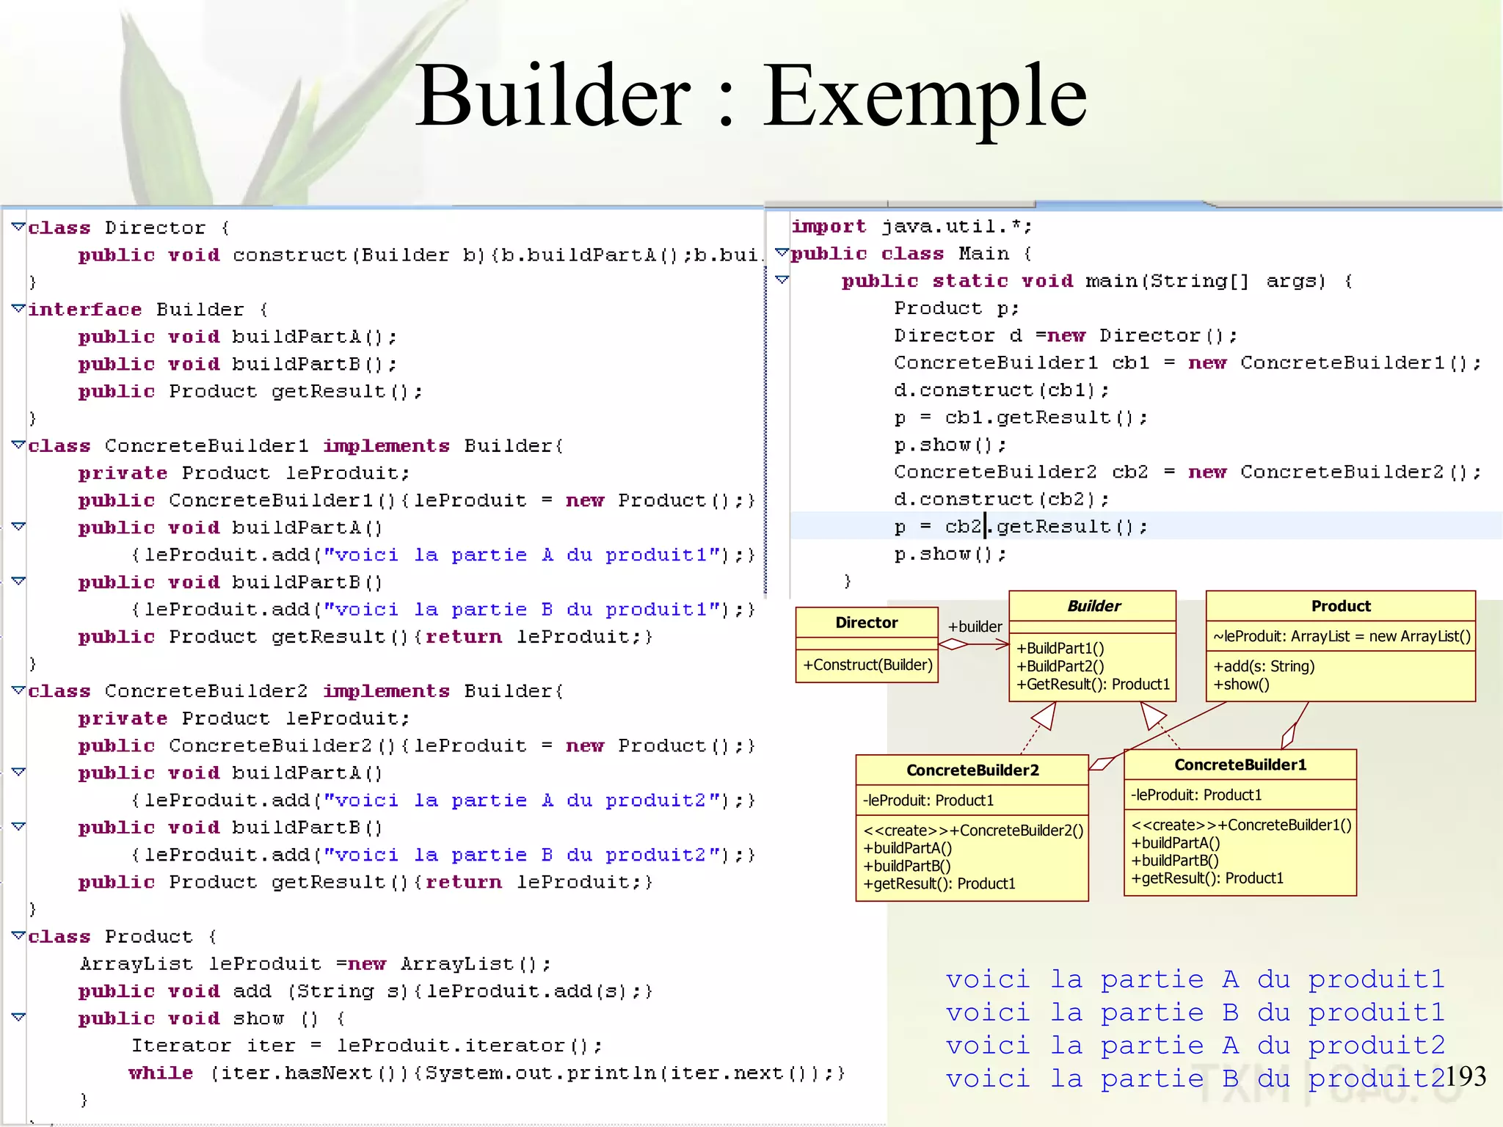1503x1127 pixels.
Task: Collapse the interface Builder fold triangle
Action: point(18,308)
